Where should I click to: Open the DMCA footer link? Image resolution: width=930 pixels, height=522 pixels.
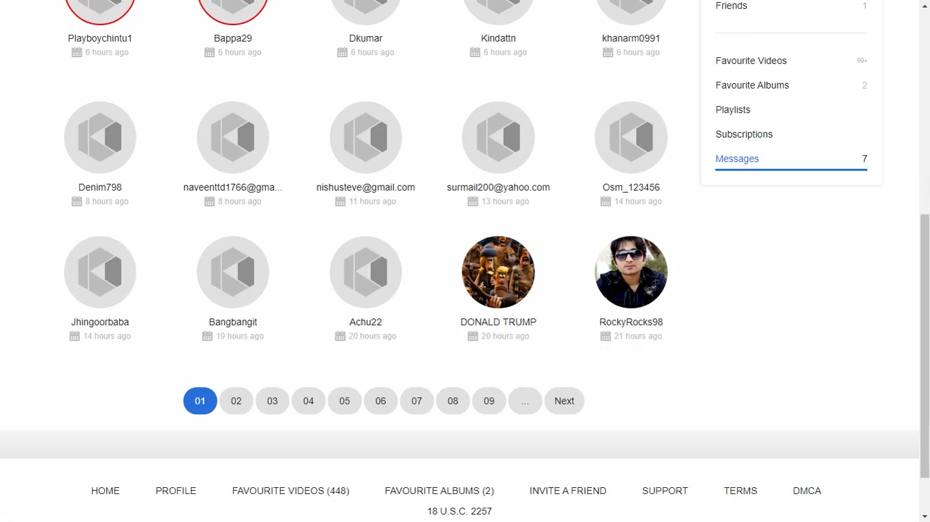[807, 491]
